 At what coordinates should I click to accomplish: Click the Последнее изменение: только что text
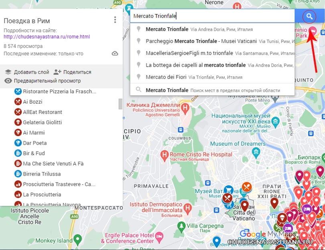[x=43, y=53]
